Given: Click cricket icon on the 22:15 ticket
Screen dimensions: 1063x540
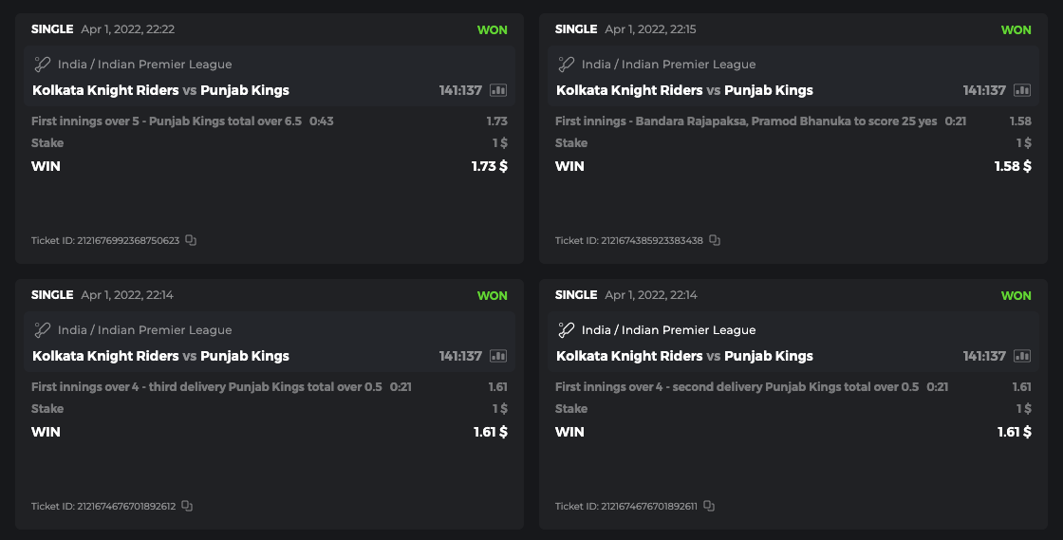Looking at the screenshot, I should (x=566, y=65).
